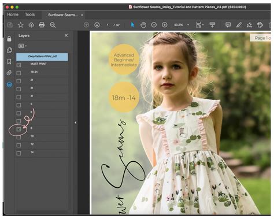Viewport: 274px width, 219px height.
Task: Click the security lock sidebar icon
Action: pyautogui.click(x=9, y=39)
